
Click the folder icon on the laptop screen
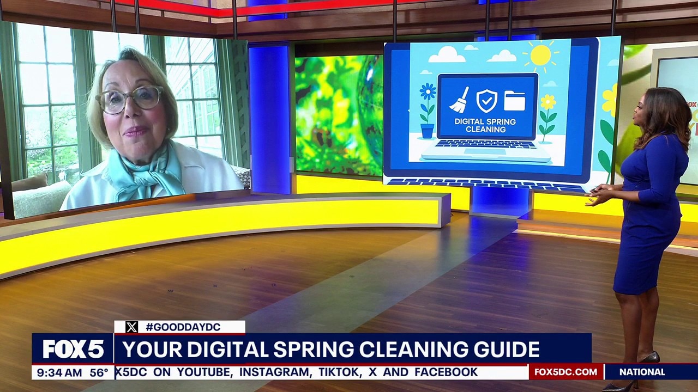point(514,101)
